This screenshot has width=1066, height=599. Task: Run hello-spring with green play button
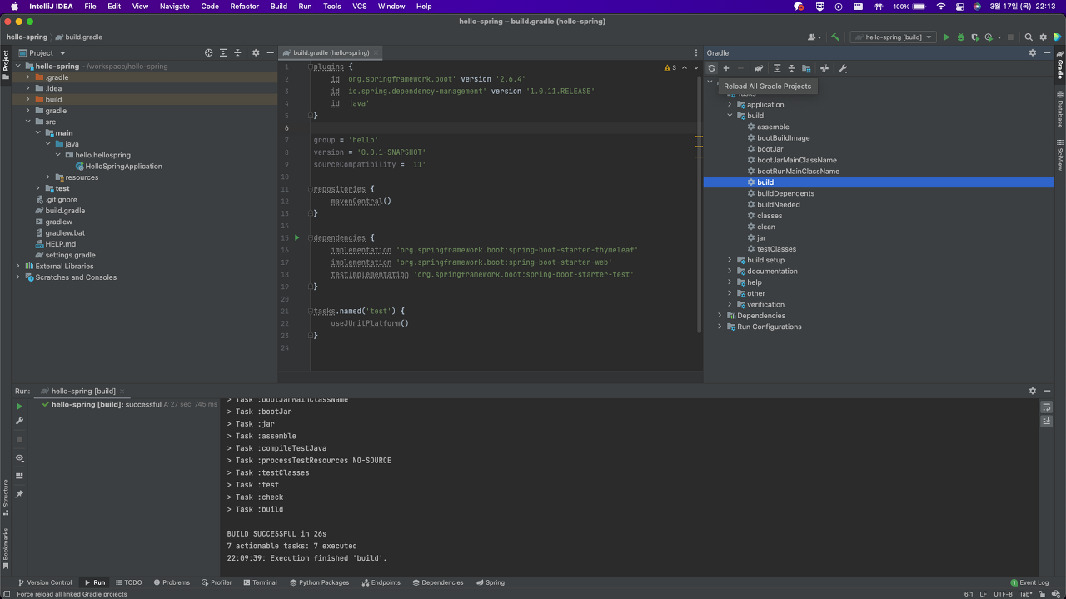pos(946,37)
